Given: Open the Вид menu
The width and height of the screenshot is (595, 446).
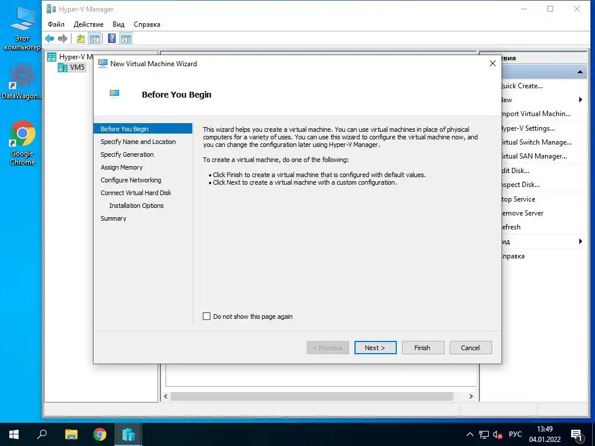Looking at the screenshot, I should click(x=119, y=24).
